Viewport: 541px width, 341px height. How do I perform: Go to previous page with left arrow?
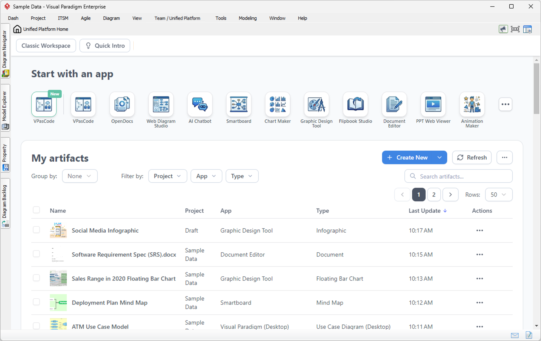click(x=402, y=195)
